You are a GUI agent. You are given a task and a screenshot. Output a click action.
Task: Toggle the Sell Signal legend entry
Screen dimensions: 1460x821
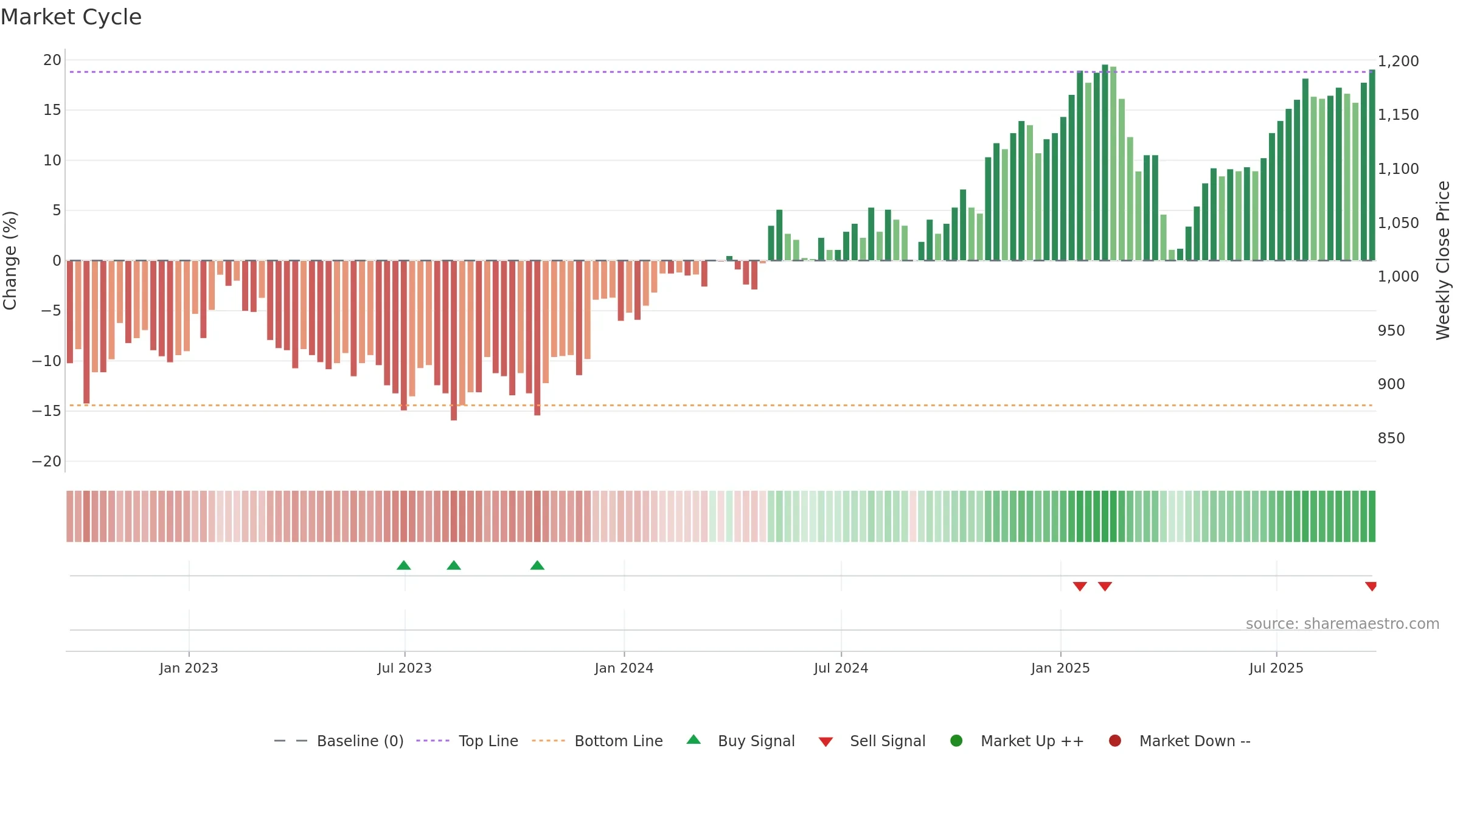click(x=872, y=741)
